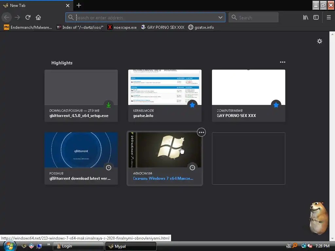
Task: Click history clock icon on WINDOWS64 card
Action: click(192, 168)
